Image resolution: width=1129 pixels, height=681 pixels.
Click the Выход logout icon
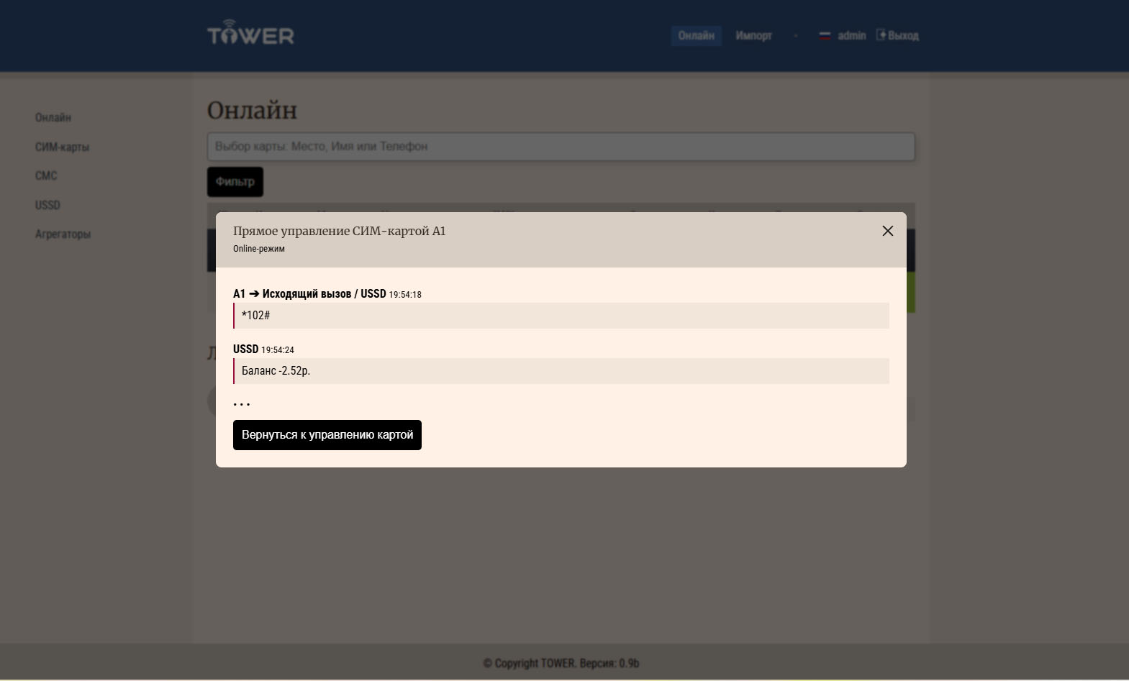coord(881,35)
